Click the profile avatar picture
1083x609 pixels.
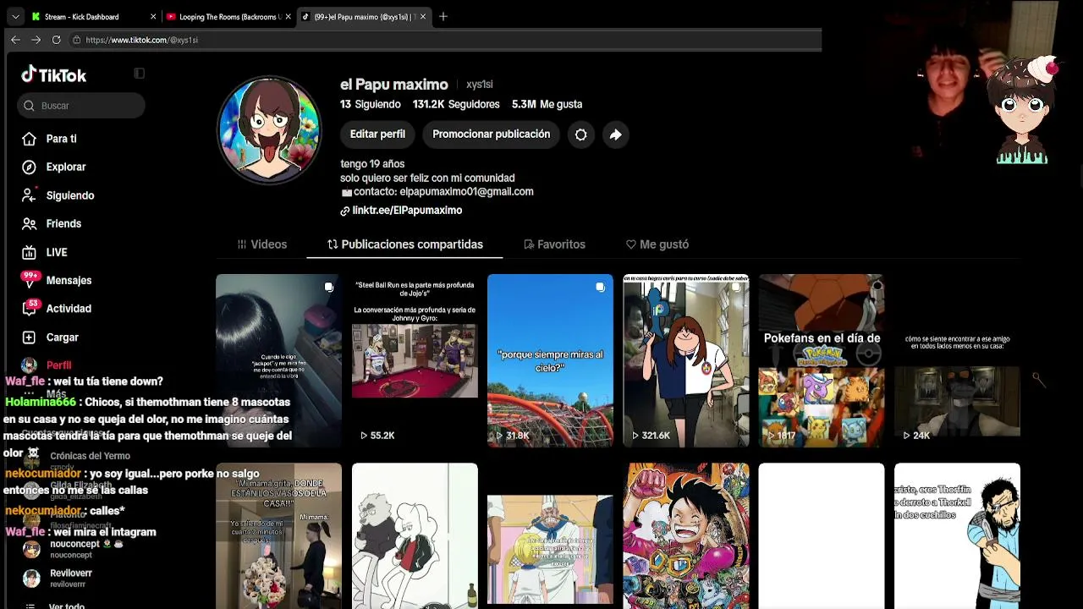point(269,129)
